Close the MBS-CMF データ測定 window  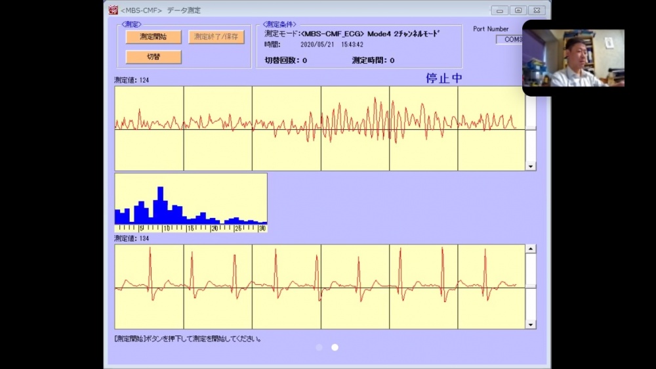[x=536, y=10]
